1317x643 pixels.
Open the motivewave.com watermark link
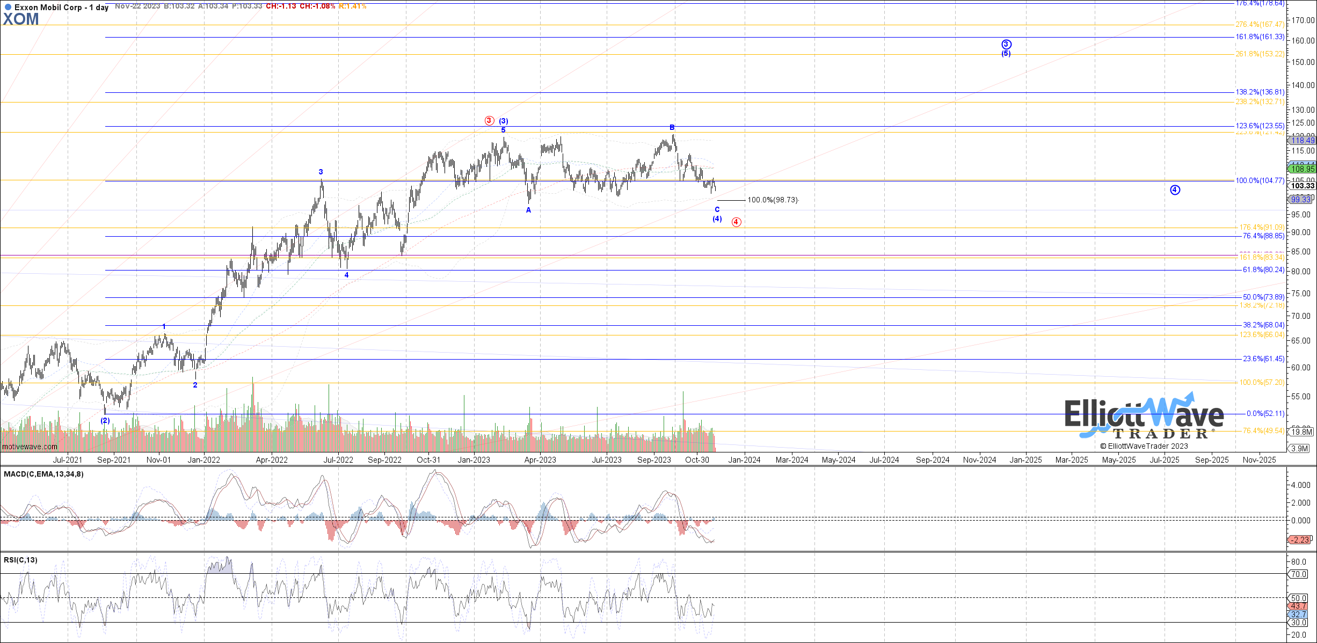click(x=30, y=447)
